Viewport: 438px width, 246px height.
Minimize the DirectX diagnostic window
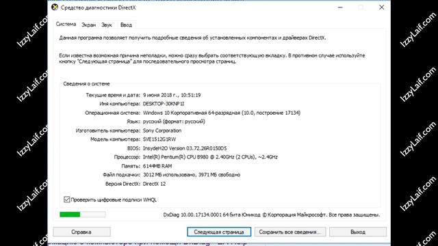point(340,8)
